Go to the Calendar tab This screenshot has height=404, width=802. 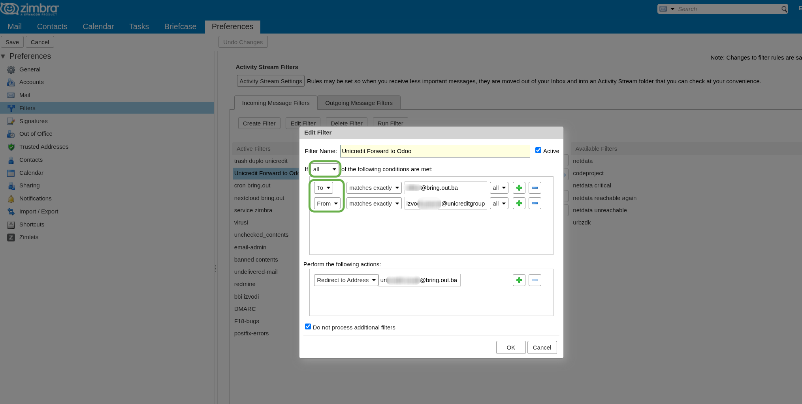pyautogui.click(x=98, y=26)
